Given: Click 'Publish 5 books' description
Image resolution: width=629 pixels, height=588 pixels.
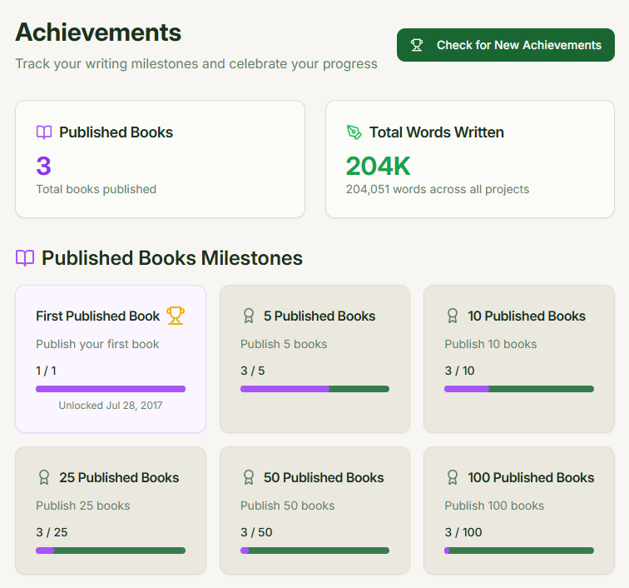Looking at the screenshot, I should [284, 344].
